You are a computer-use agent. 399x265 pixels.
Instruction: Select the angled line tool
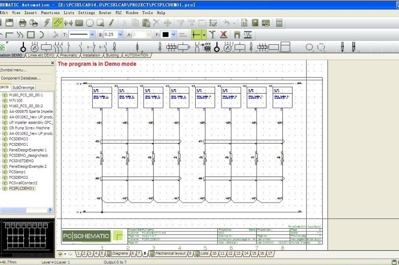pyautogui.click(x=10, y=35)
